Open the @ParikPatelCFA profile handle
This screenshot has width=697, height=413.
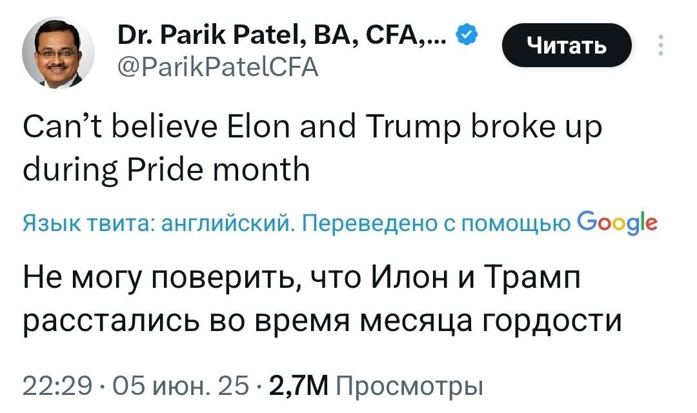(x=218, y=65)
